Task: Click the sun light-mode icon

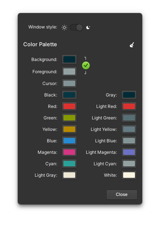Action: 64,27
